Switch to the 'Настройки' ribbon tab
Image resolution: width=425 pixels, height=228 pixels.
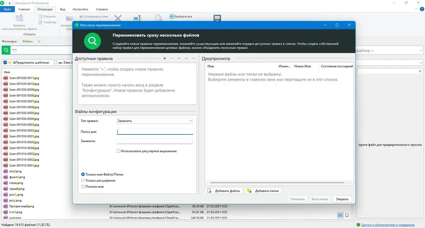click(80, 9)
